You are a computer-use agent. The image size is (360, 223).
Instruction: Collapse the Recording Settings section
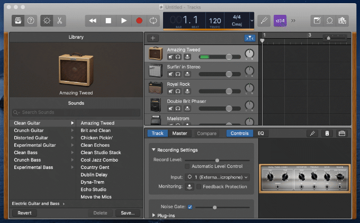154,150
